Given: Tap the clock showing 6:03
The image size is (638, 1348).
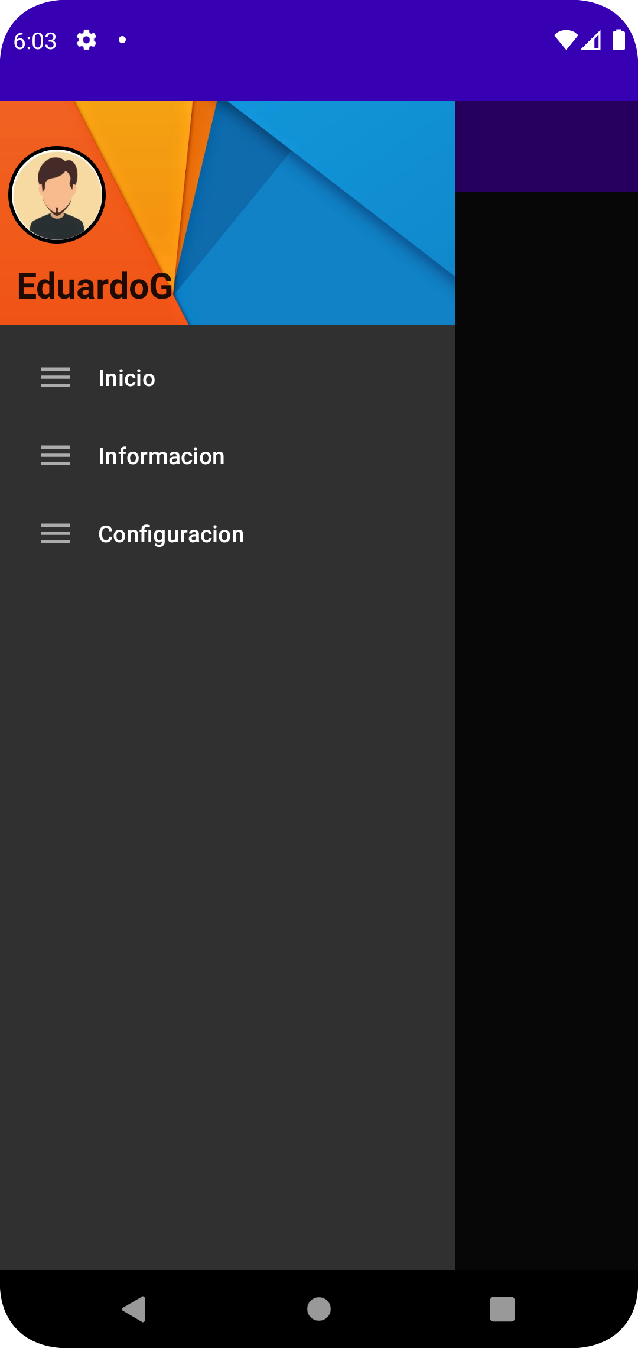Looking at the screenshot, I should (34, 40).
